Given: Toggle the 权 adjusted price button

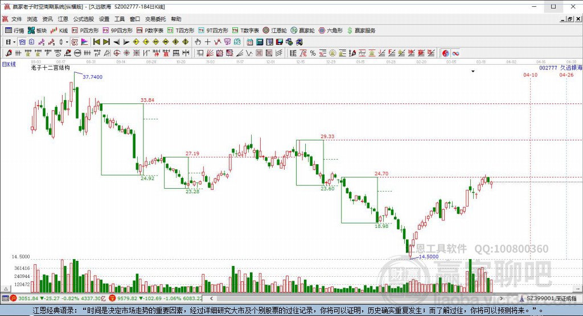Looking at the screenshot, I should [x=75, y=42].
